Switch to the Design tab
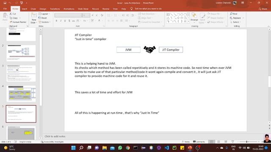 [x=43, y=9]
